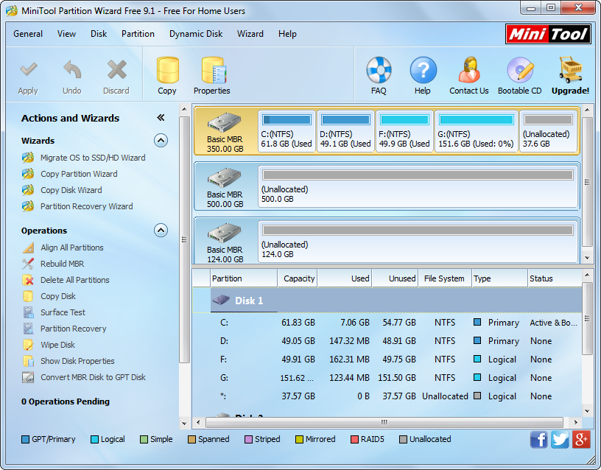Select the 500.00 GB Basic MBR disk
The width and height of the screenshot is (601, 470).
pos(225,186)
